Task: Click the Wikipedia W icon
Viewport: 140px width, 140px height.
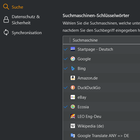Action: tap(73, 126)
